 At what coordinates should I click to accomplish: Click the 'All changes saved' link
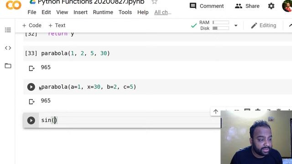point(163,12)
